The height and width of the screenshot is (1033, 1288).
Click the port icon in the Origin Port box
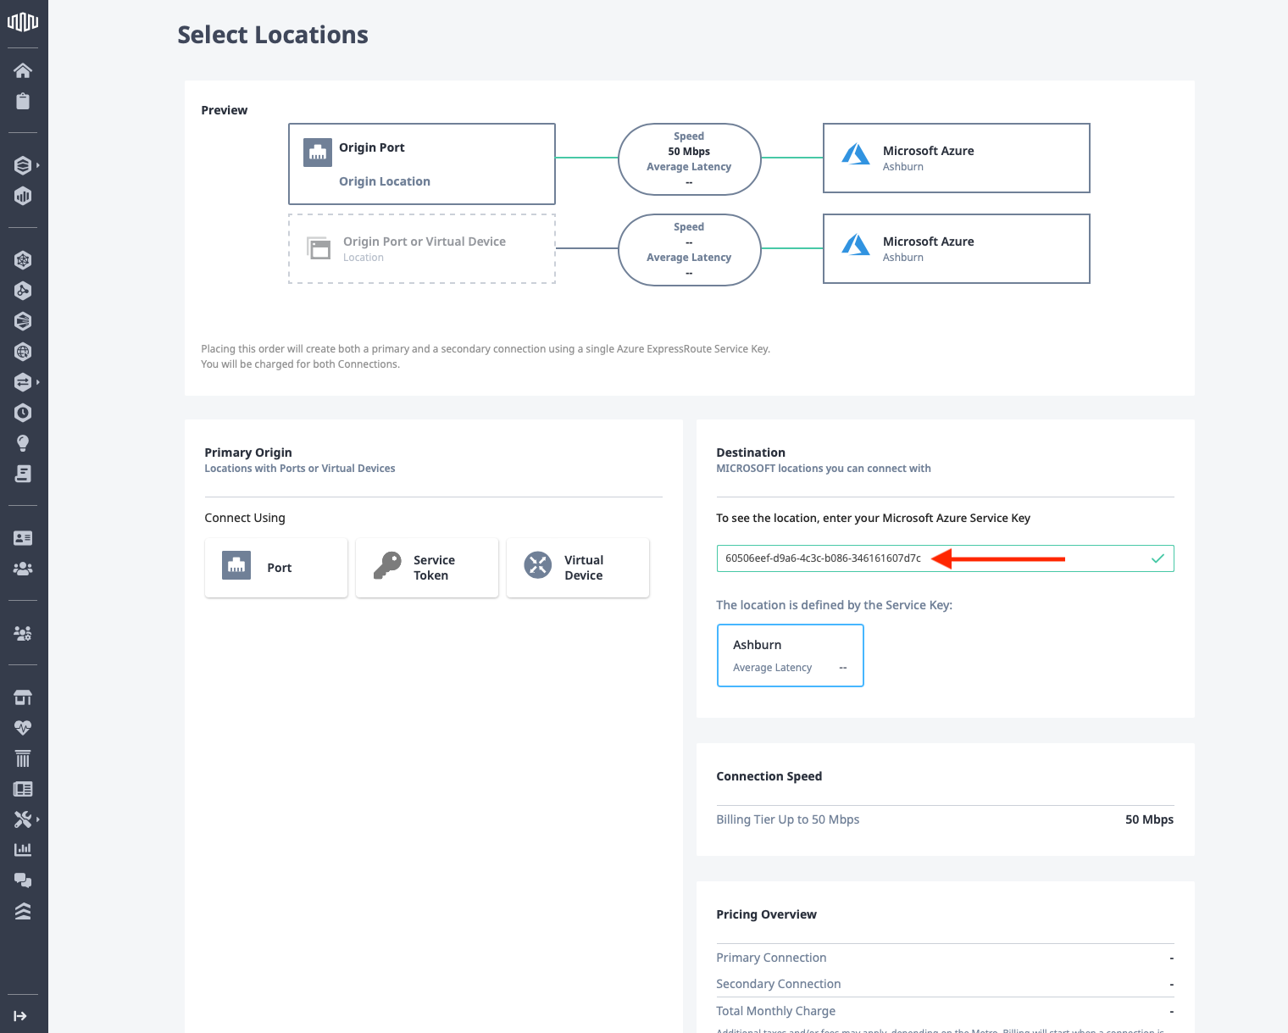click(318, 153)
